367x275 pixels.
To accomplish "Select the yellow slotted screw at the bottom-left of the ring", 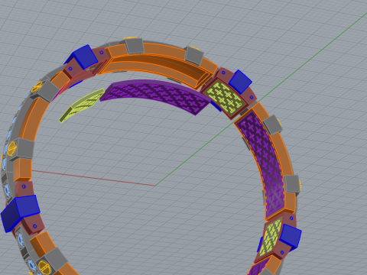I will [44, 267].
